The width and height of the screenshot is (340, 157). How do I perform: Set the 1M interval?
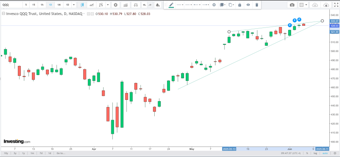59,5
